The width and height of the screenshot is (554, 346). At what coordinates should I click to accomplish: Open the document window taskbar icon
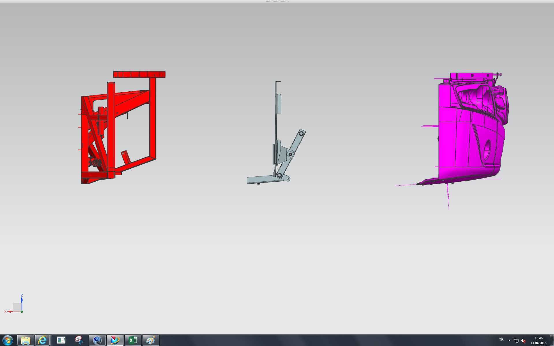pyautogui.click(x=61, y=341)
